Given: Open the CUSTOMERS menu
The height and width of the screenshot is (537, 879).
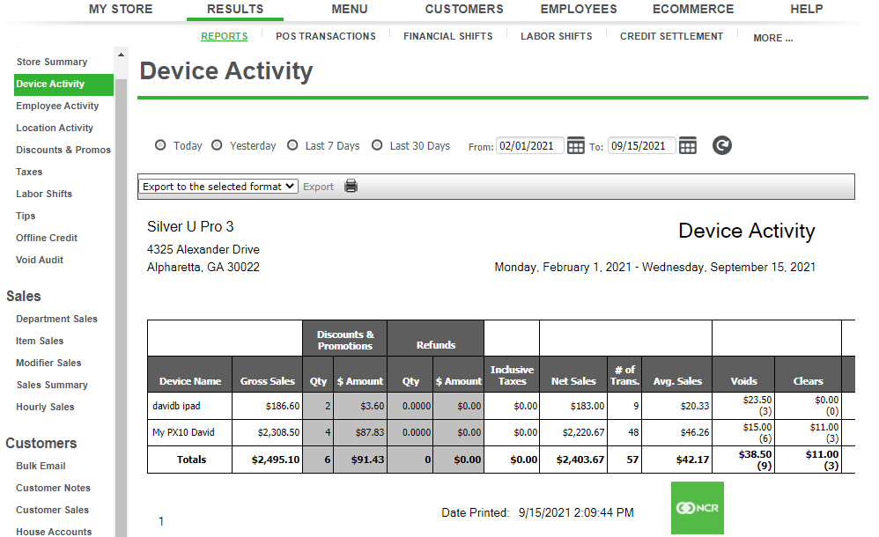Looking at the screenshot, I should click(464, 9).
